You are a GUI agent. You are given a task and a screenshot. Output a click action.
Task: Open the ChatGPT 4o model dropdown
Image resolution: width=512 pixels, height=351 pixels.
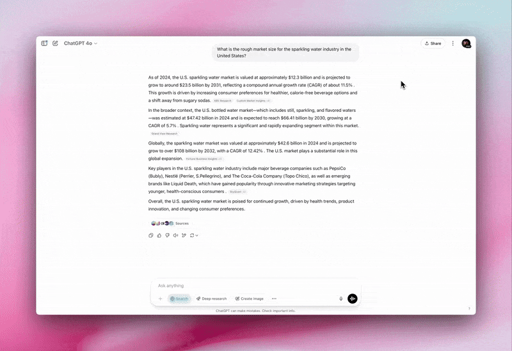click(x=81, y=43)
